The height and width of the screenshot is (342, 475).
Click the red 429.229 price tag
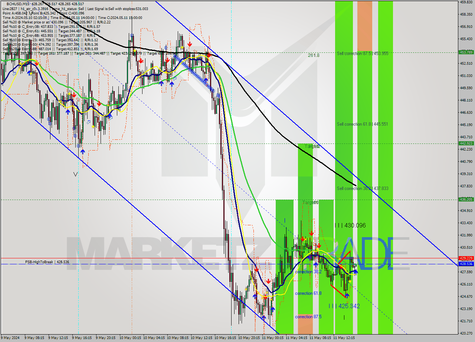click(466, 258)
